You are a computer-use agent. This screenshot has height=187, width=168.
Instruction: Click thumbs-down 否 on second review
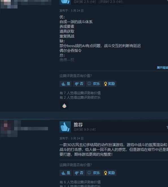(x=79, y=173)
